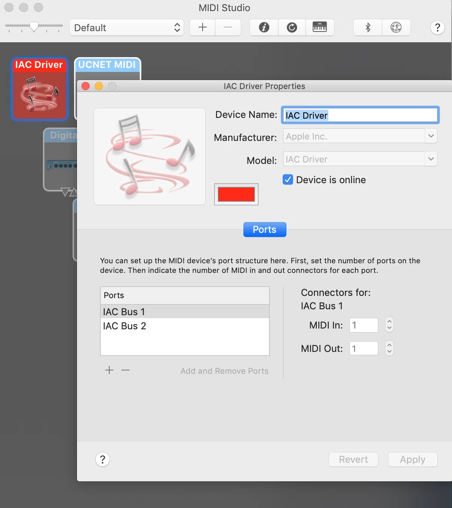Select the IAC Driver device icon
The height and width of the screenshot is (508, 452).
[x=40, y=89]
